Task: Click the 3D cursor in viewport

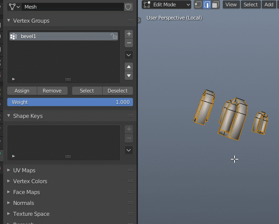Action: 235,159
